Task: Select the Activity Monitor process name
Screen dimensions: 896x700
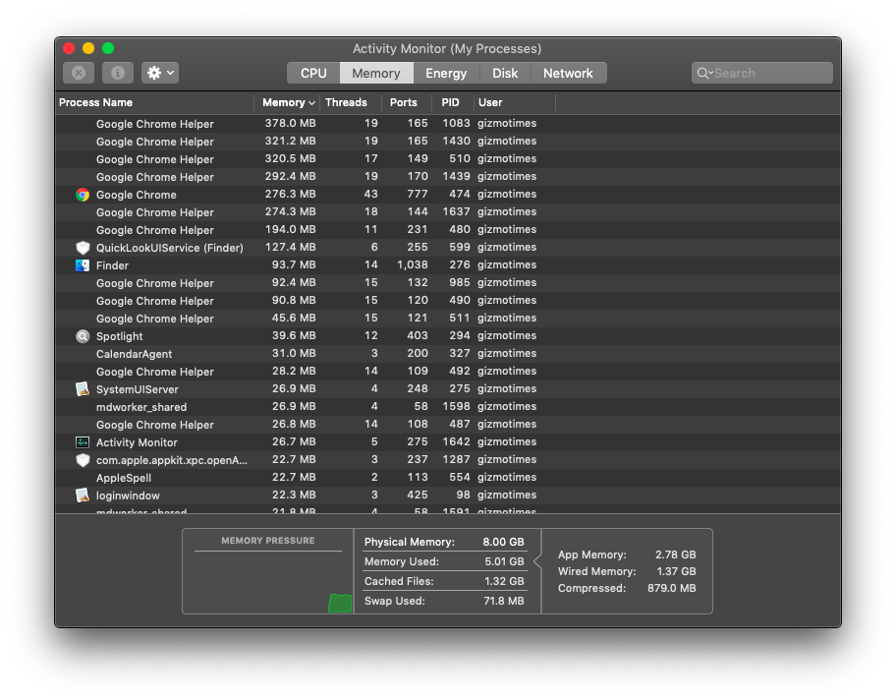Action: tap(137, 442)
